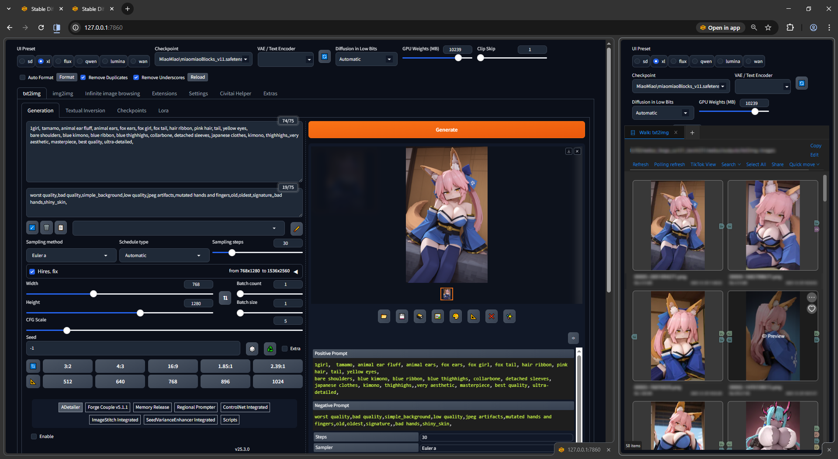Screen dimensions: 838x459
Task: Adjust the Sampling steps slider
Action: (257, 253)
